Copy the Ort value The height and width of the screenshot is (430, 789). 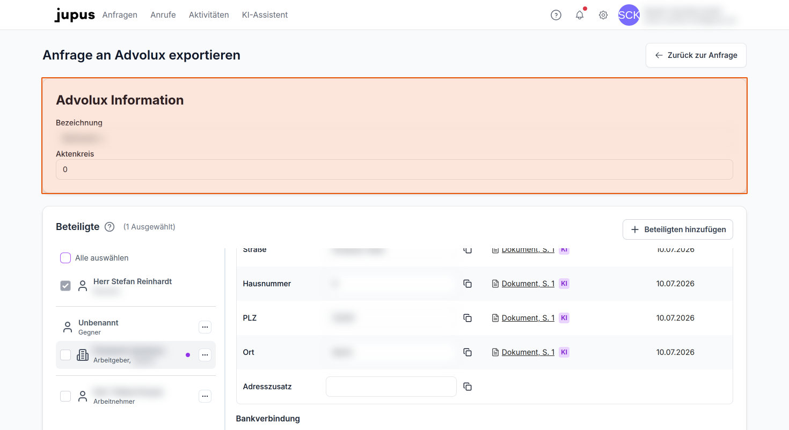467,352
